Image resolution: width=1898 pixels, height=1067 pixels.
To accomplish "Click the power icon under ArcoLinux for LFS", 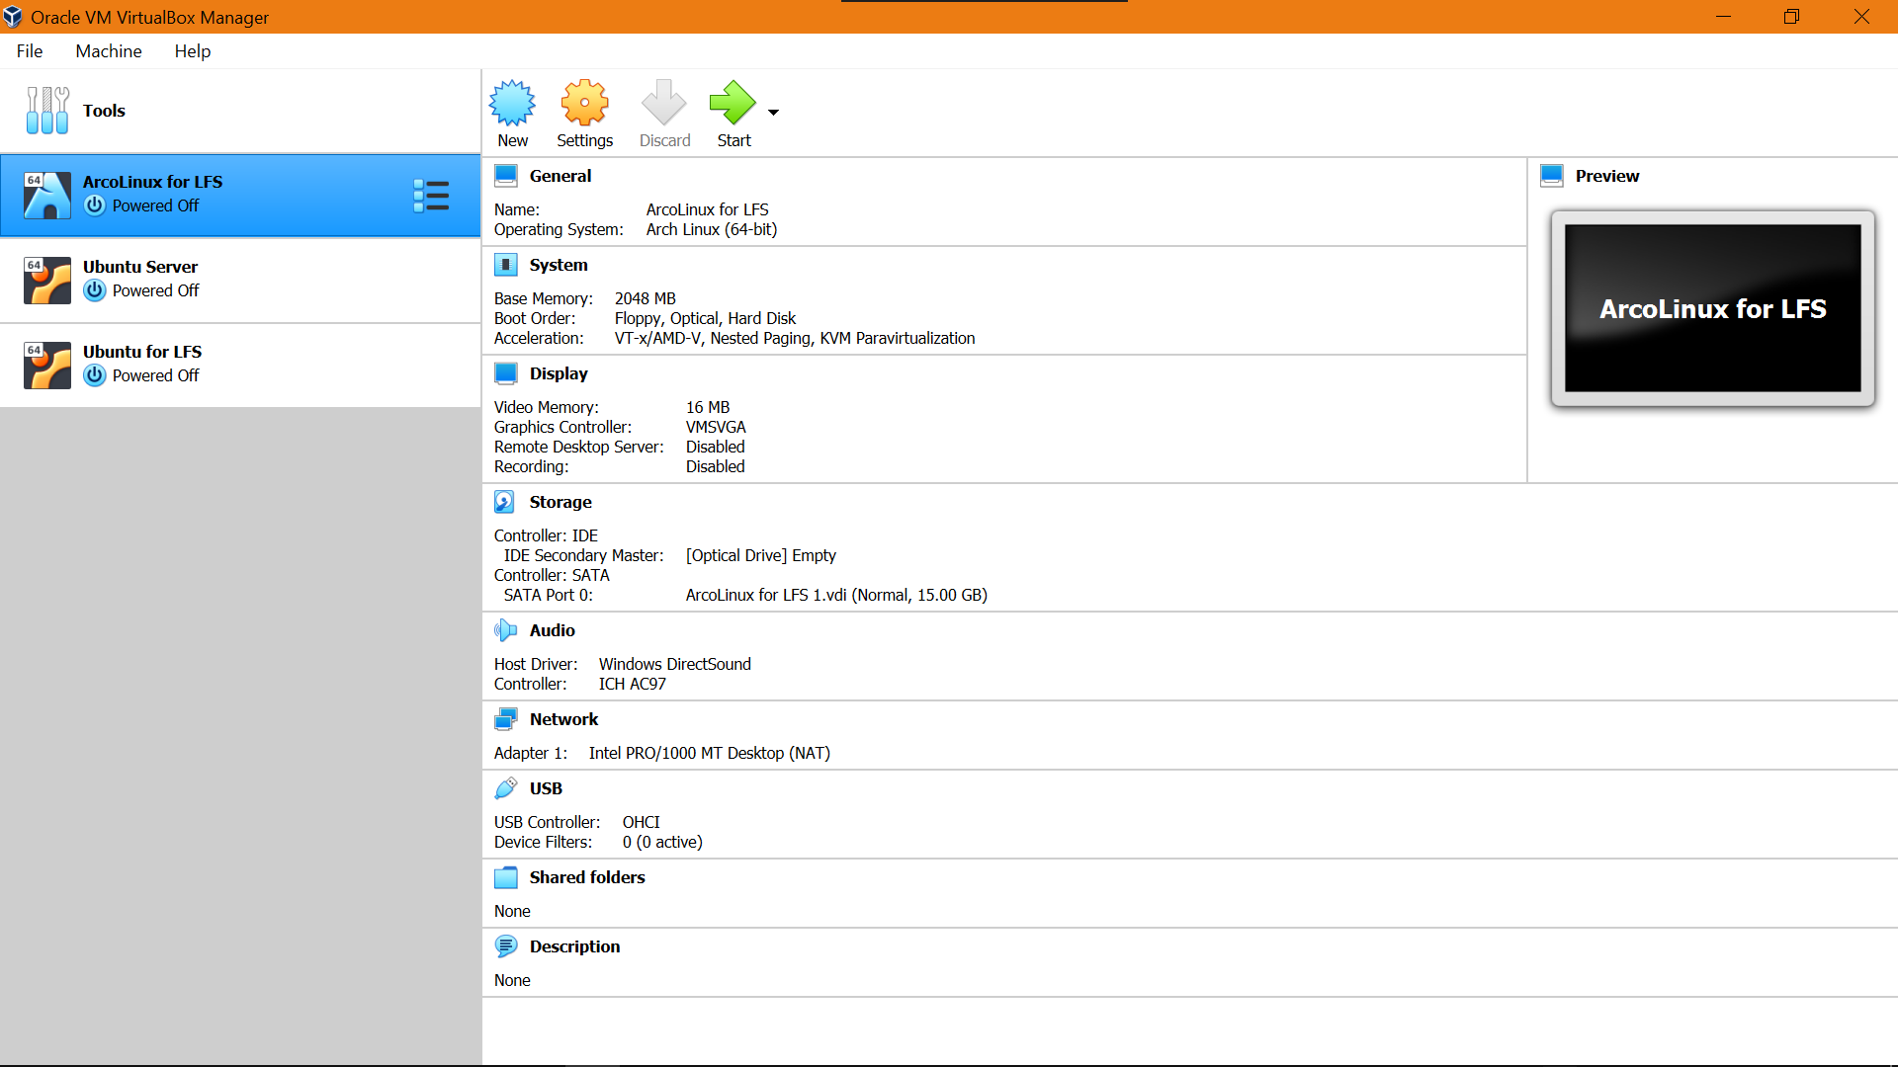I will tap(95, 205).
